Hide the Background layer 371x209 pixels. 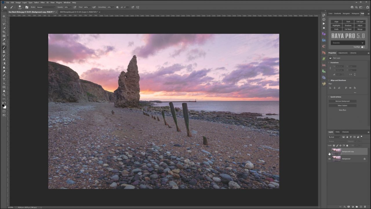tap(329, 159)
